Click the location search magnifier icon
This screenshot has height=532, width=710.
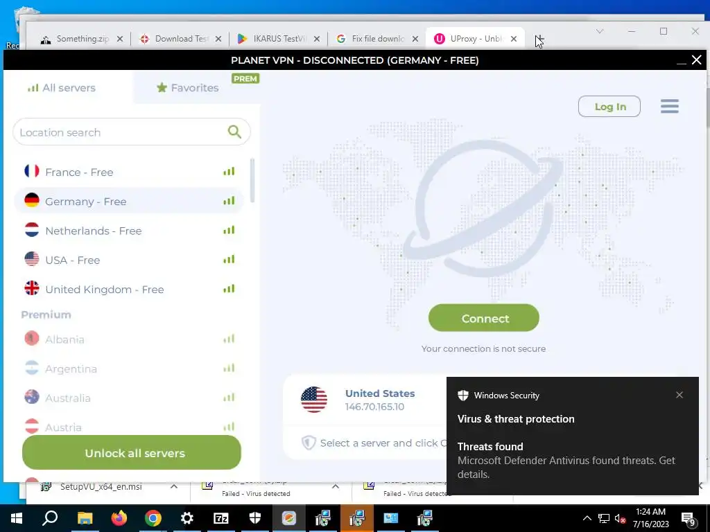(x=234, y=132)
